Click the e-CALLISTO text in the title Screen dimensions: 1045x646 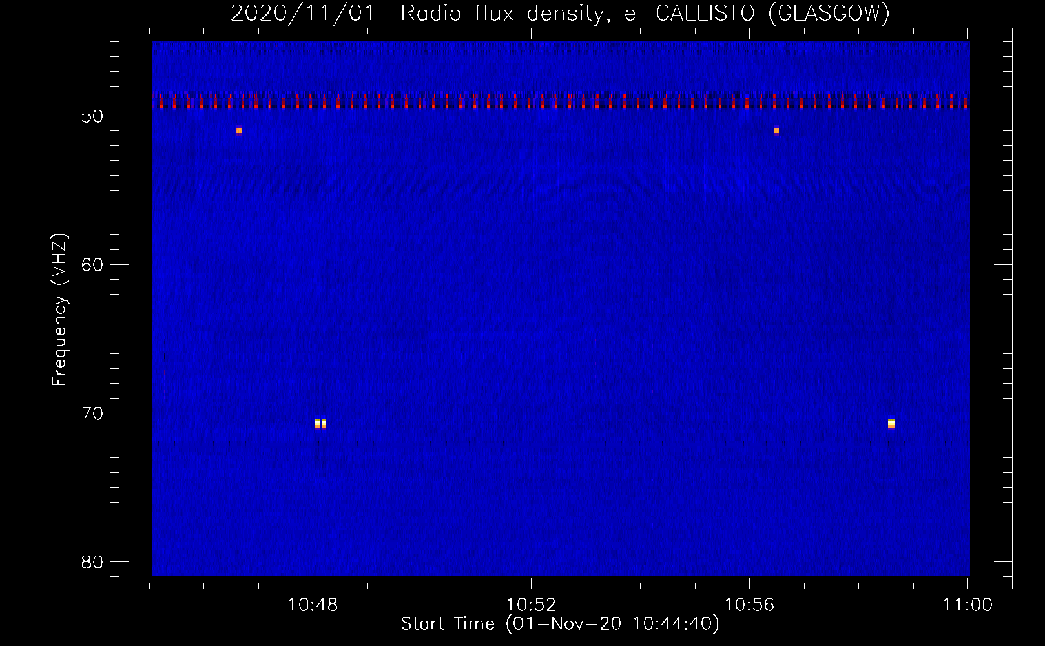[690, 14]
